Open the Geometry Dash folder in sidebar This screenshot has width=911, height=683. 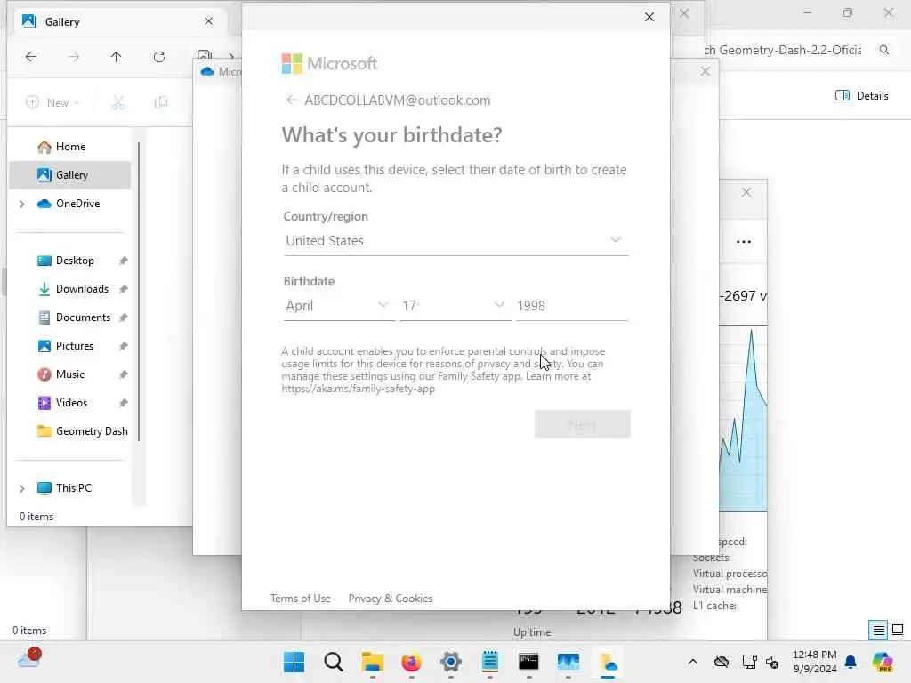[x=81, y=431]
